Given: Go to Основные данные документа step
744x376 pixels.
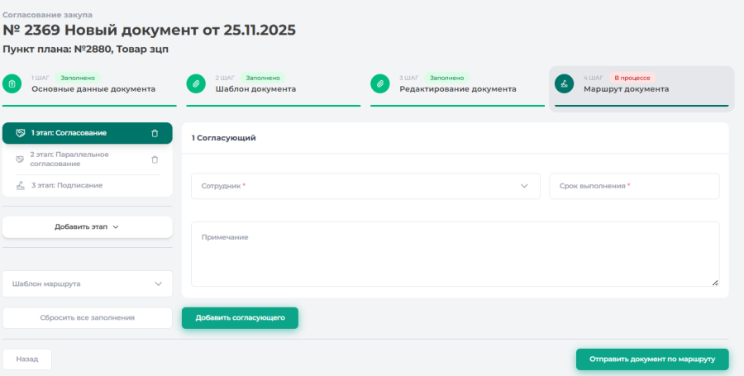Looking at the screenshot, I should [93, 88].
